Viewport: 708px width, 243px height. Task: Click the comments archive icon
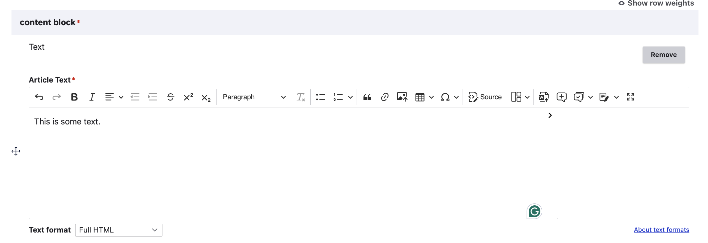tap(579, 97)
